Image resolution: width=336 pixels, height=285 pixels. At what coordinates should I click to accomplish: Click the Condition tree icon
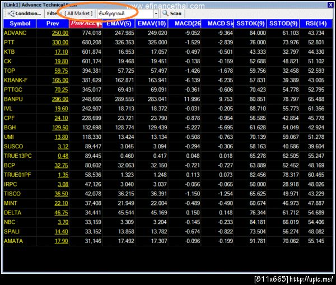(11, 13)
